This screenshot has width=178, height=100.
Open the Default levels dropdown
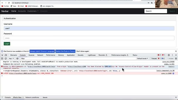tap(142, 59)
